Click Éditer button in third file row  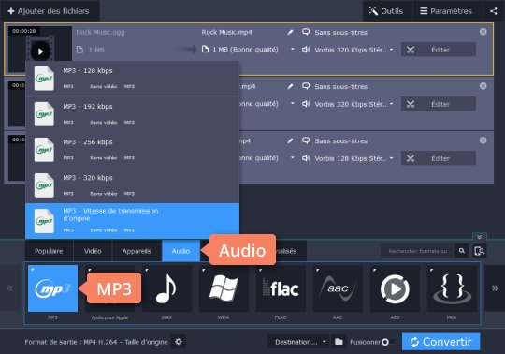(x=439, y=158)
